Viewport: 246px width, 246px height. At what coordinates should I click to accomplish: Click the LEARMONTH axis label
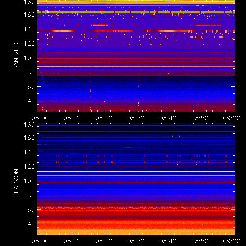point(16,179)
